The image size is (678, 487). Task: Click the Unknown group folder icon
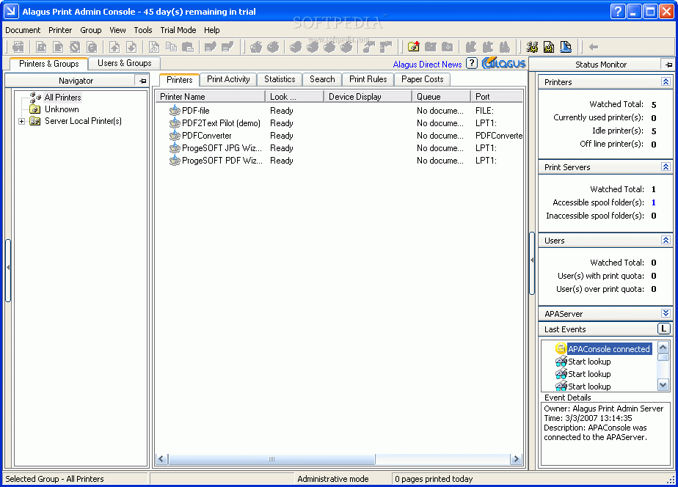(x=35, y=109)
